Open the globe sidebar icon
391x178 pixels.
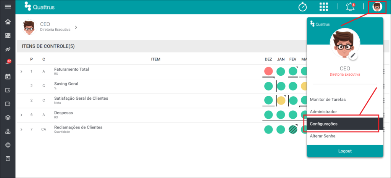tap(8, 145)
